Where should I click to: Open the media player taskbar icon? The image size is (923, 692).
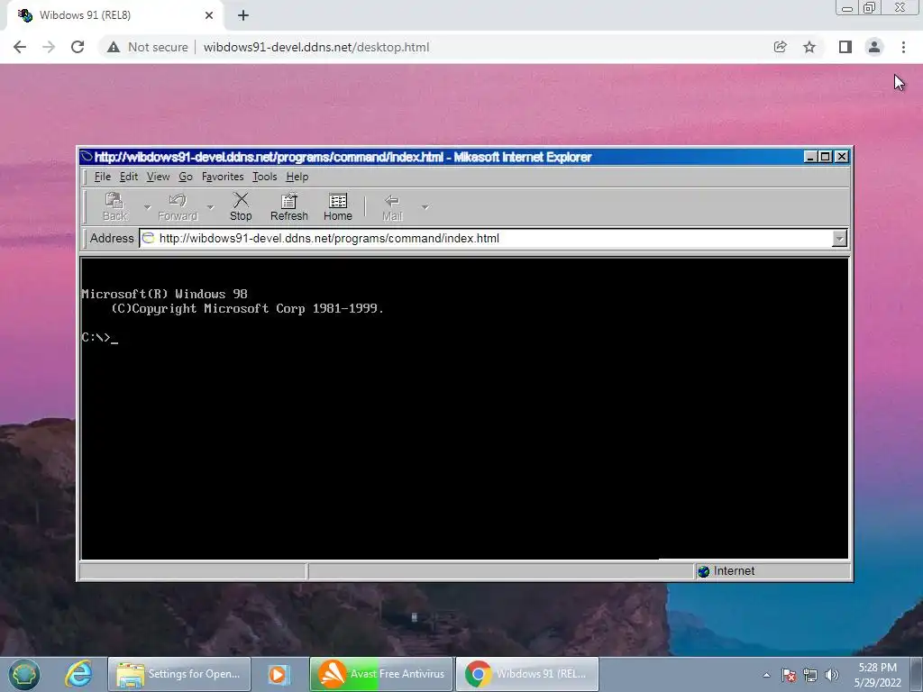(x=279, y=674)
